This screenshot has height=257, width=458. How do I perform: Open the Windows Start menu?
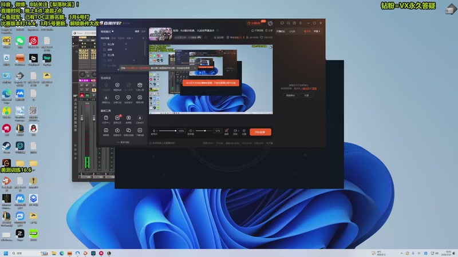tap(6, 253)
